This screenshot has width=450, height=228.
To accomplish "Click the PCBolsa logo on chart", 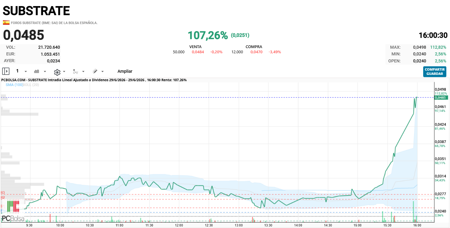I will tap(13, 211).
